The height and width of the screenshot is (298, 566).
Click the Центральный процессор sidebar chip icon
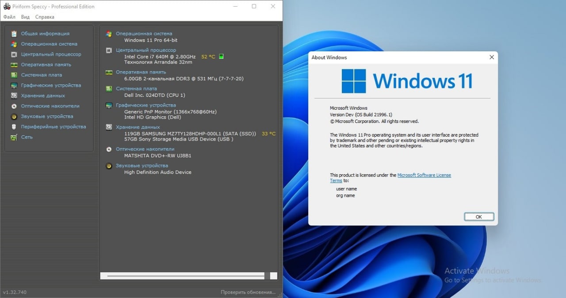[x=14, y=54]
